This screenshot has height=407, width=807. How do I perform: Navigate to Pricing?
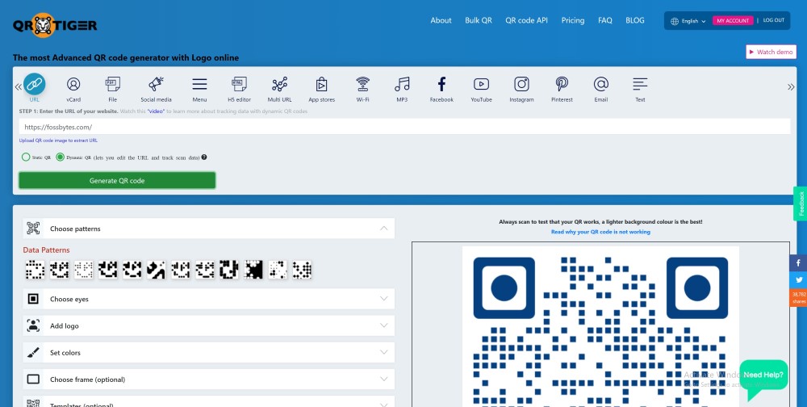tap(573, 21)
